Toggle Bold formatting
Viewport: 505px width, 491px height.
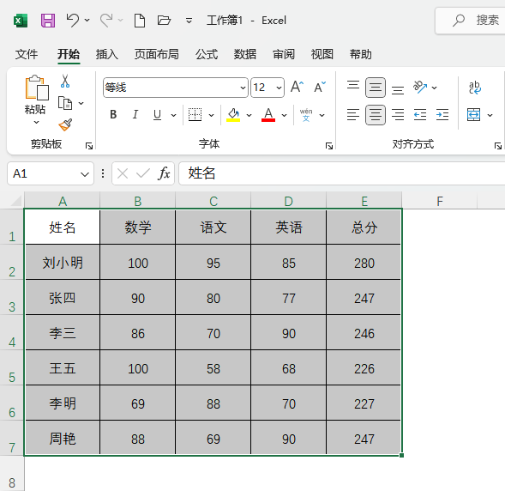(113, 114)
